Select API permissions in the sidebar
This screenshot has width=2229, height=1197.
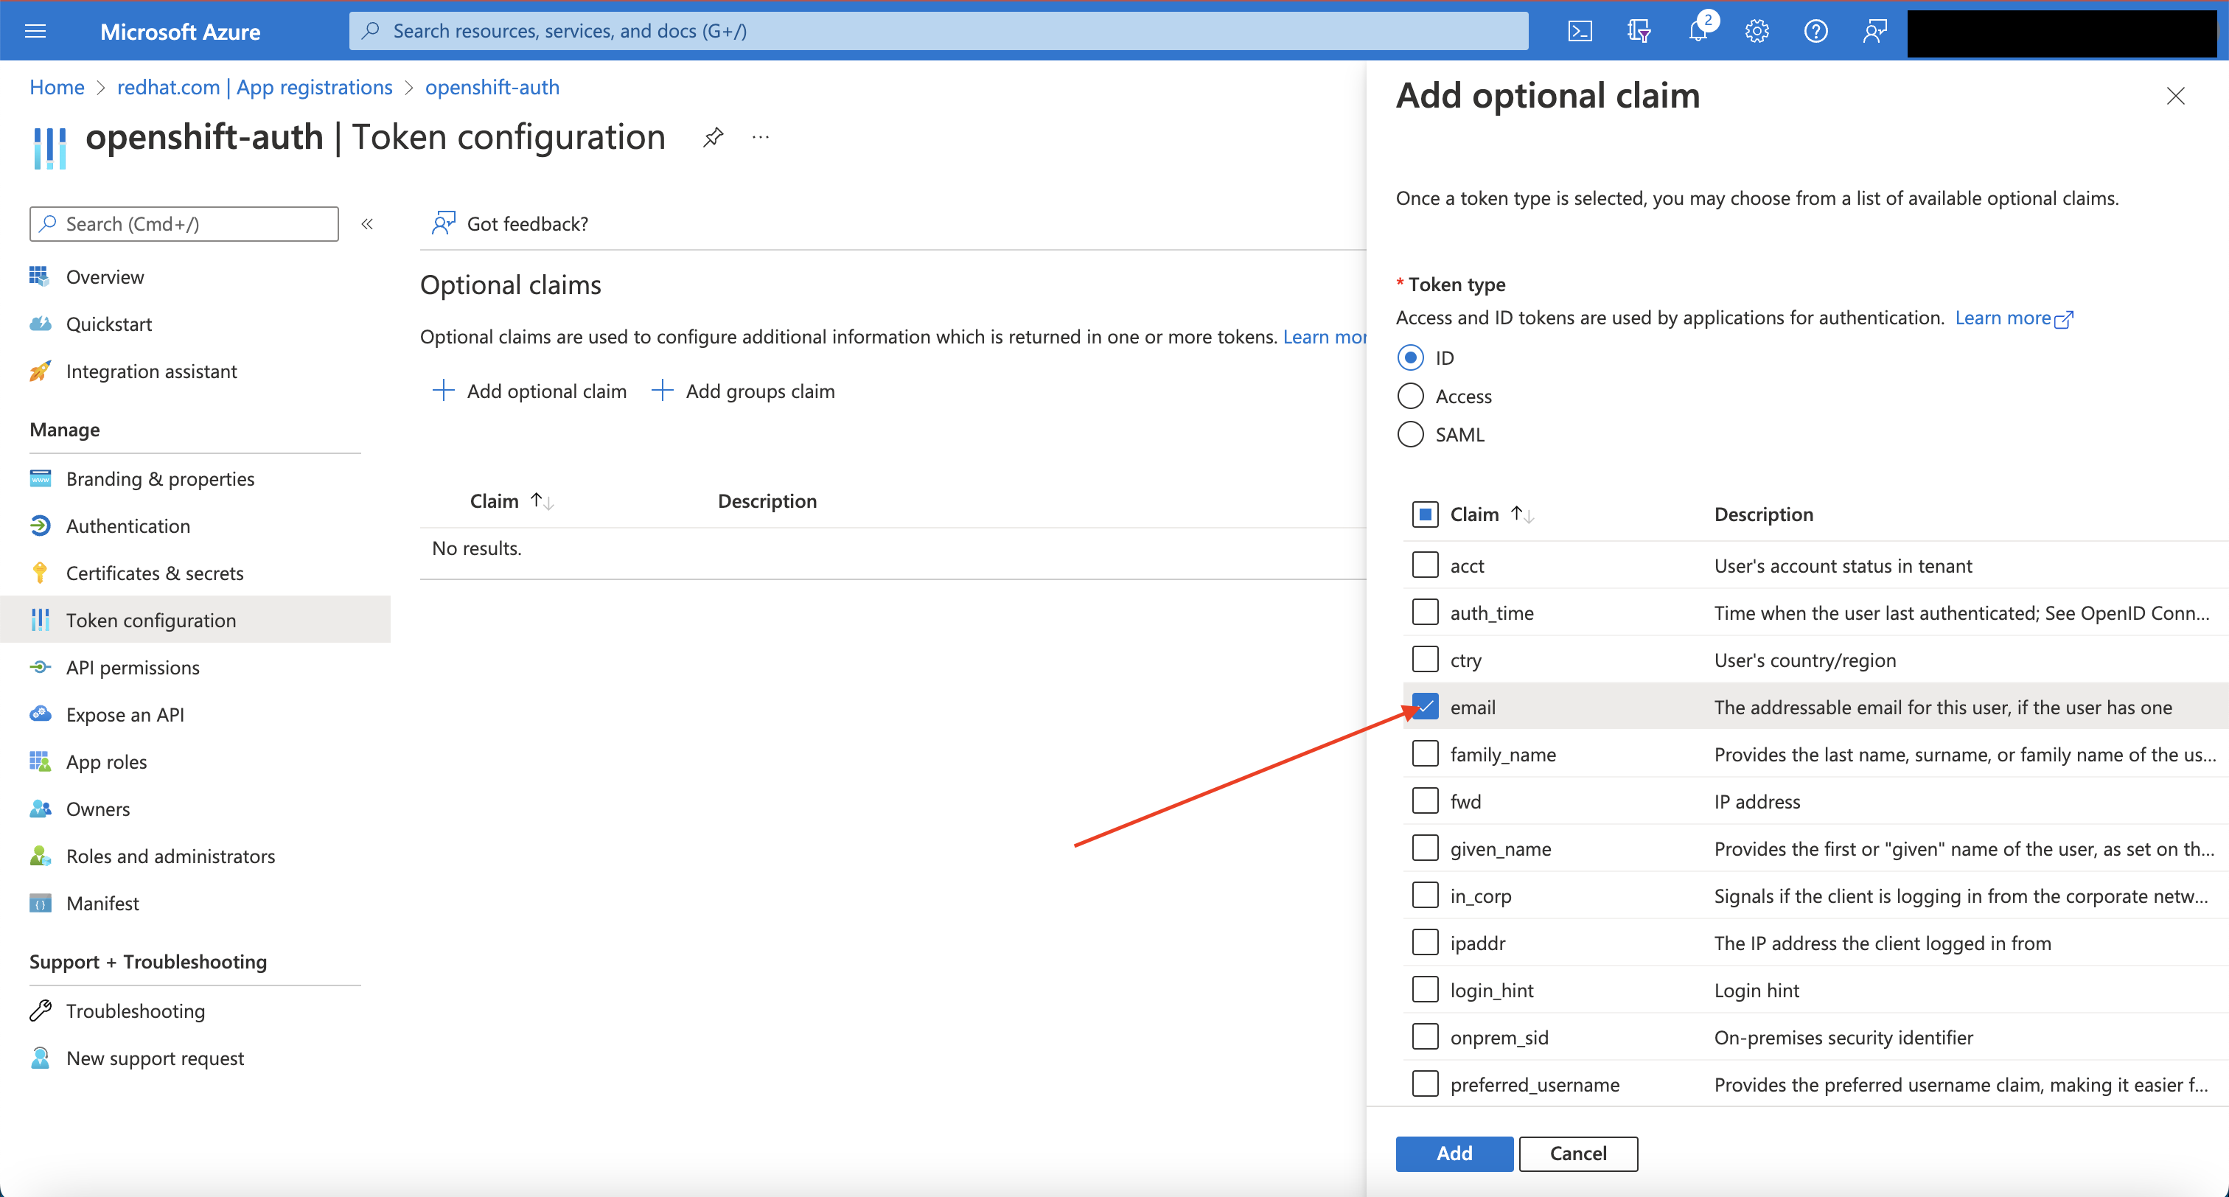(x=131, y=666)
